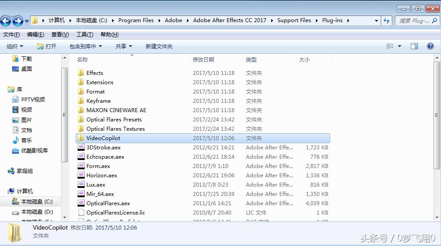Viewport: 441px width, 246px height.
Task: Expand 包含到库中 dropdown
Action: [x=86, y=47]
